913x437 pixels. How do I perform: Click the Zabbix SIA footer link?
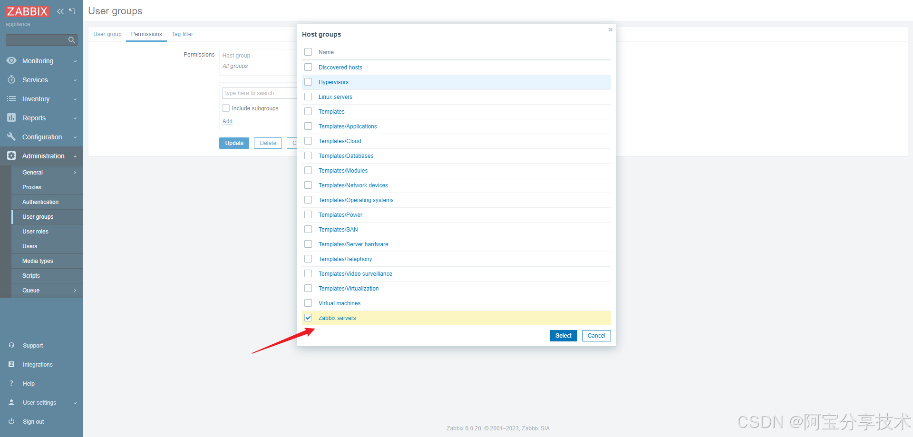pyautogui.click(x=535, y=428)
